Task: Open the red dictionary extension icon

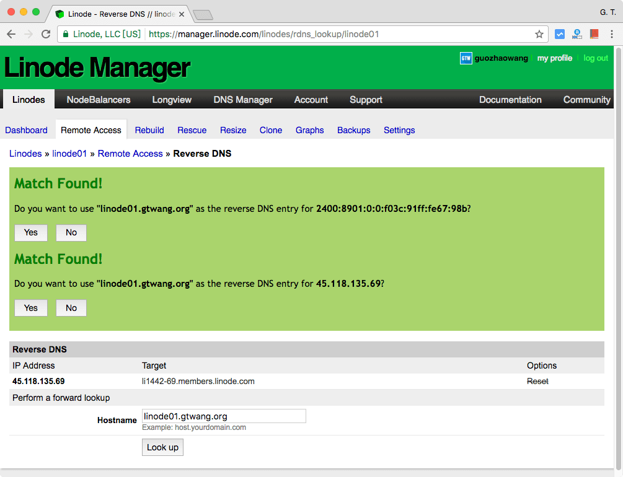Action: (594, 34)
